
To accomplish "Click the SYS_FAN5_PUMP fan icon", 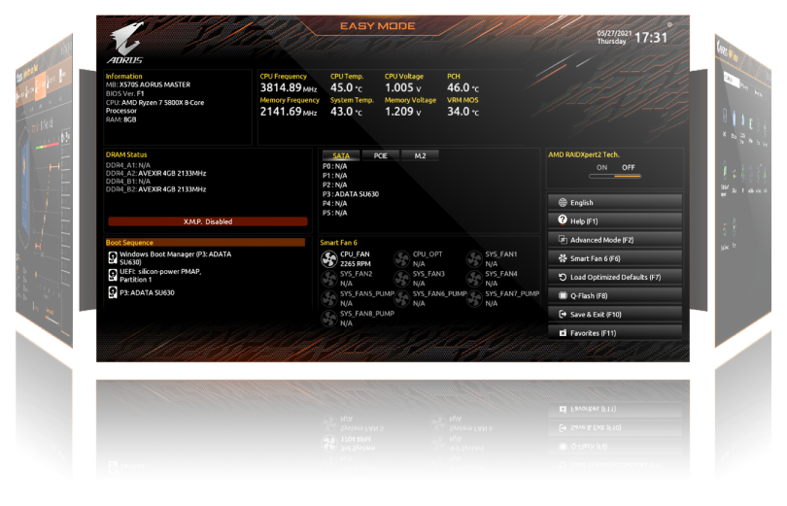I will [x=329, y=298].
